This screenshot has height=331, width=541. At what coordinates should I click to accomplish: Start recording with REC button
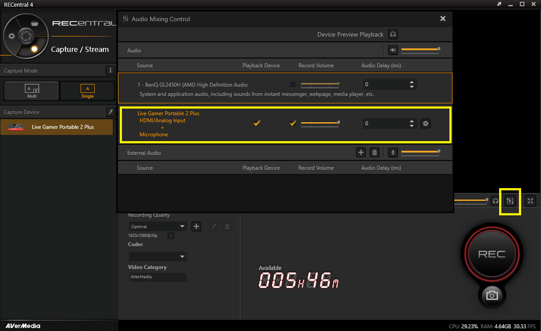click(x=492, y=254)
